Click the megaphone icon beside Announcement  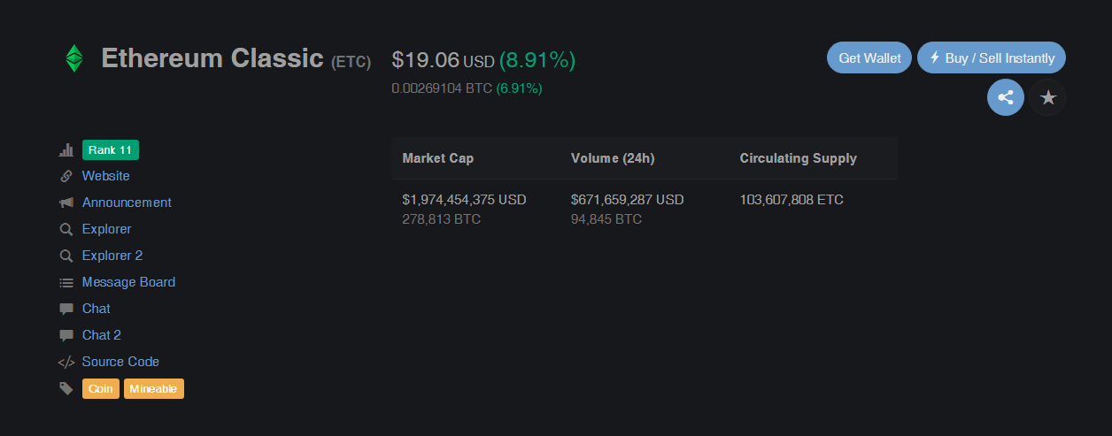(x=66, y=203)
